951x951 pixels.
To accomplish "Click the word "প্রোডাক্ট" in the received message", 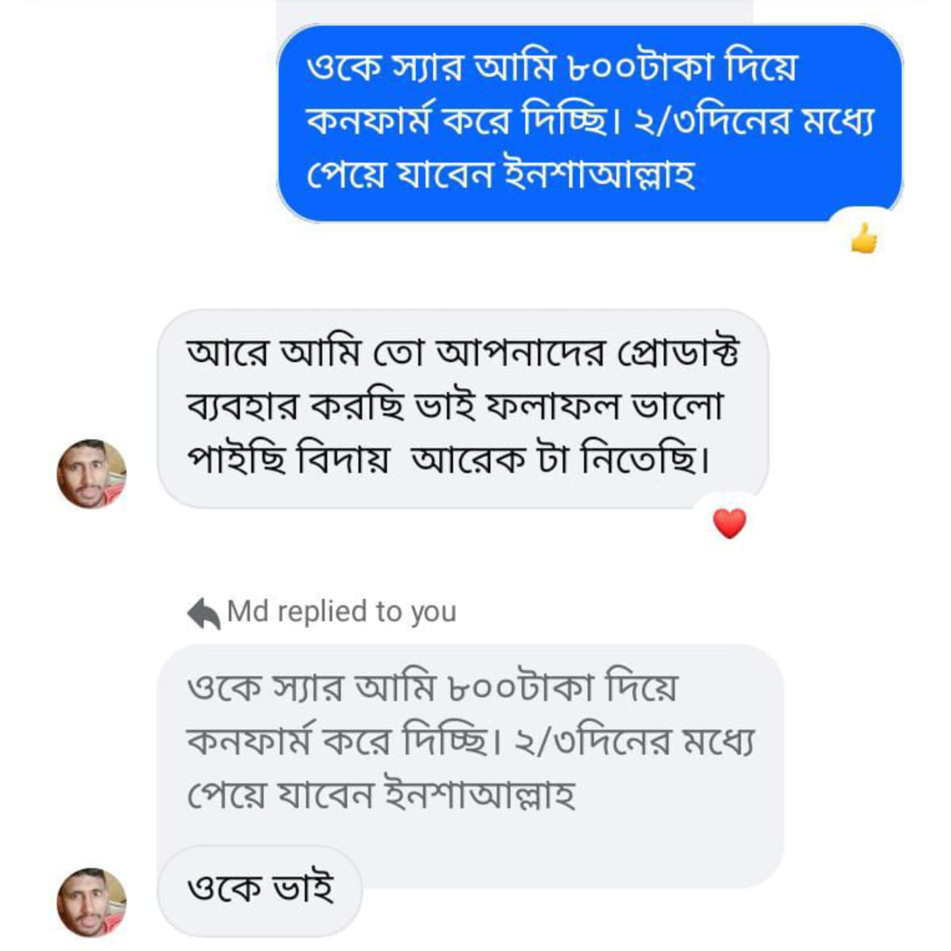I will point(679,353).
